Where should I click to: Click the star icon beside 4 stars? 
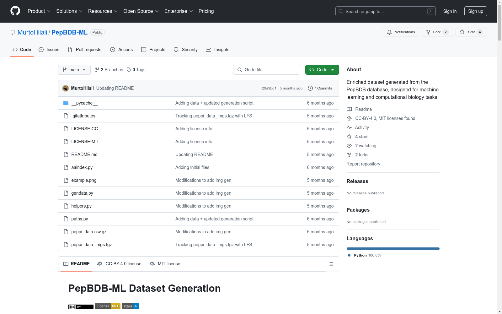[349, 137]
